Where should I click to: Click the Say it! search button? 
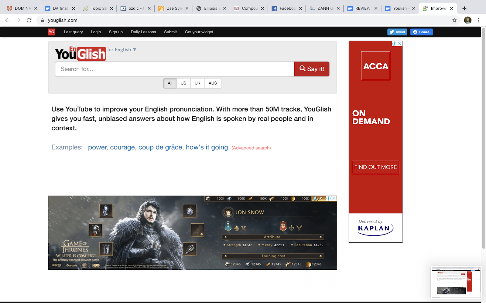[312, 69]
